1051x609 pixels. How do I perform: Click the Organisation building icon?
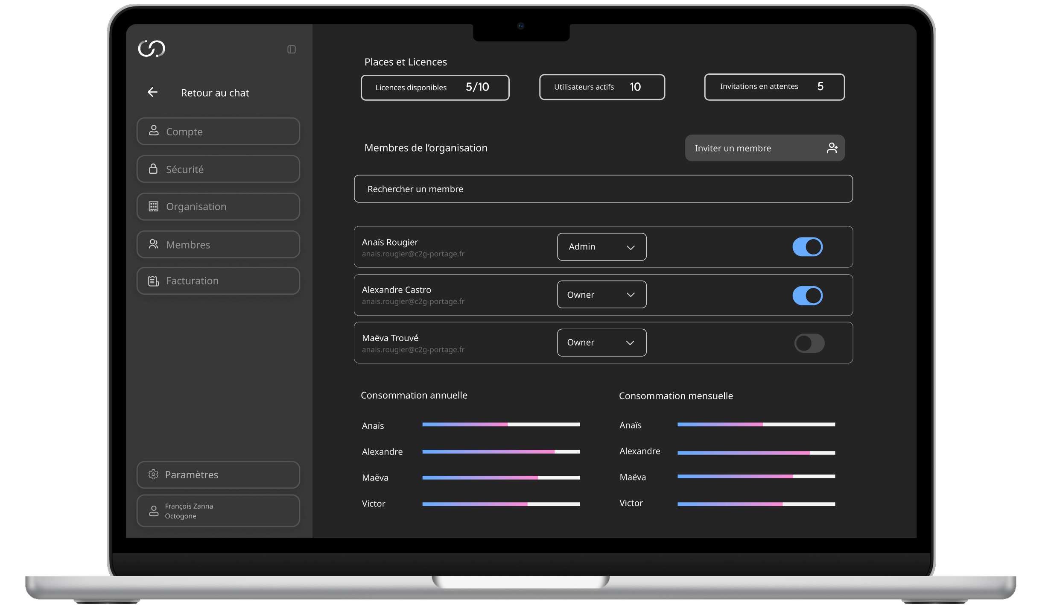point(154,207)
